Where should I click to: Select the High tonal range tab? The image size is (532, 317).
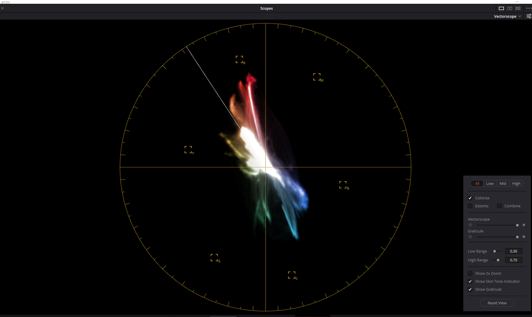point(516,184)
